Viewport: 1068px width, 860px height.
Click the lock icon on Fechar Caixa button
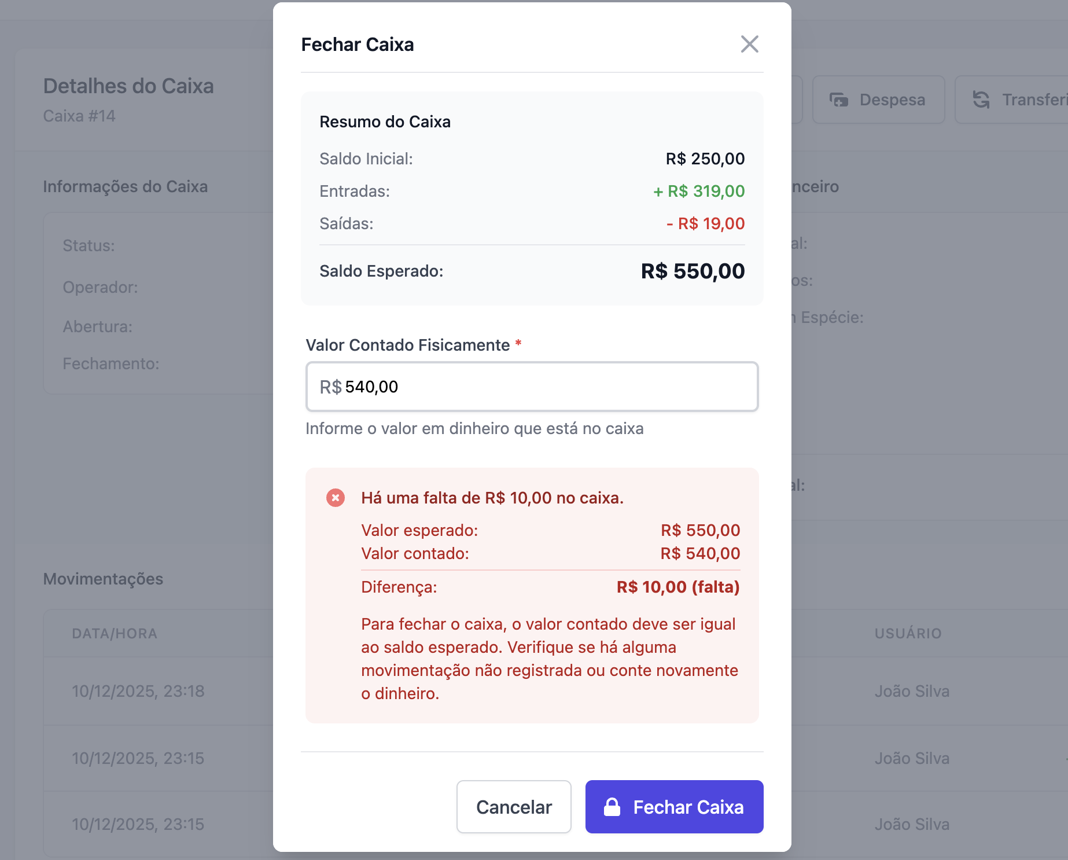pyautogui.click(x=612, y=807)
